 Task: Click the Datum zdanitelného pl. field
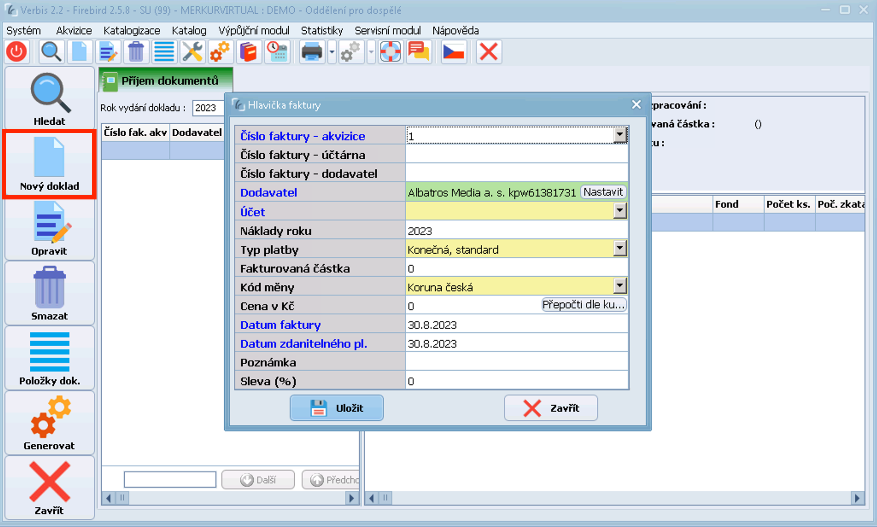pyautogui.click(x=516, y=343)
